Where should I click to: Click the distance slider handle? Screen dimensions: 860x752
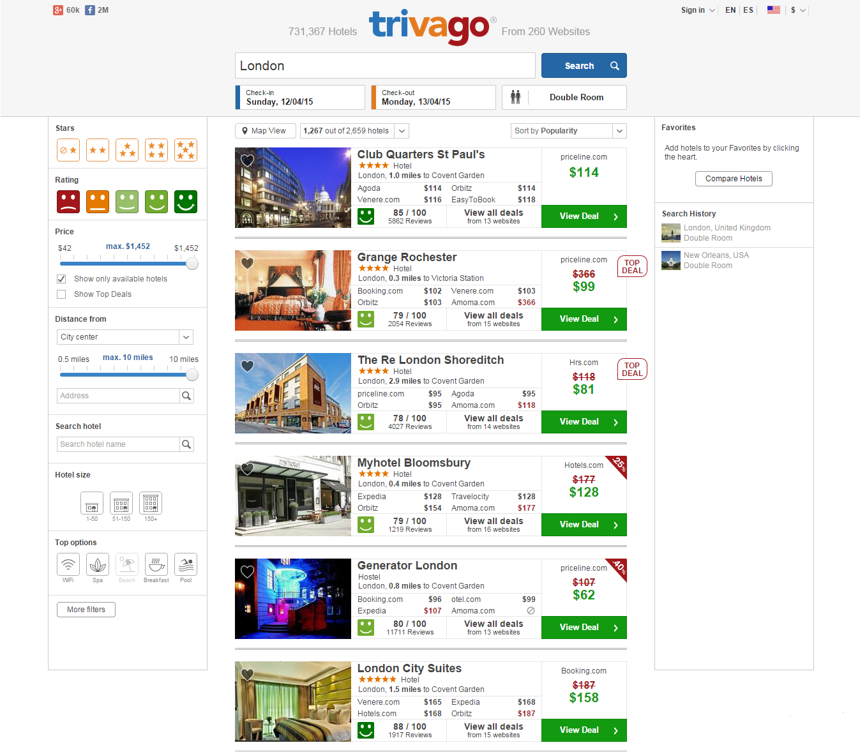192,375
